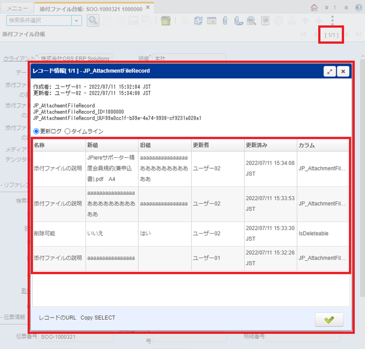Viewport: 365px width, 349px height.
Task: Click the report page icon in the toolbar
Action: tap(265, 21)
